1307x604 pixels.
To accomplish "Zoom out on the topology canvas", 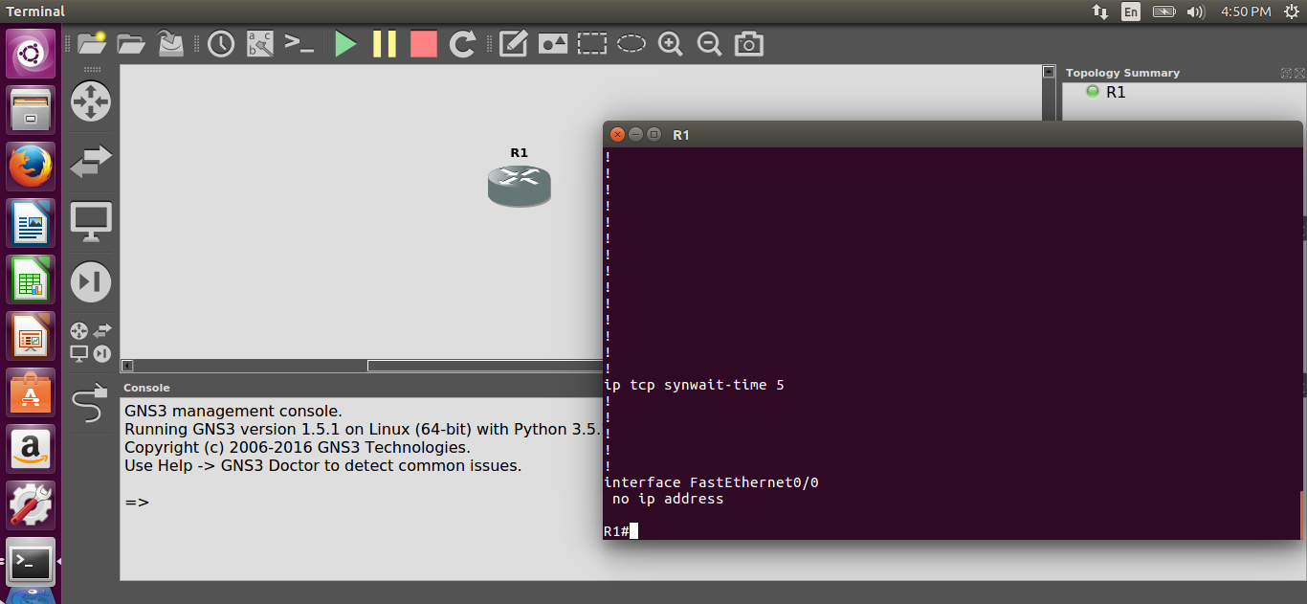I will (710, 44).
